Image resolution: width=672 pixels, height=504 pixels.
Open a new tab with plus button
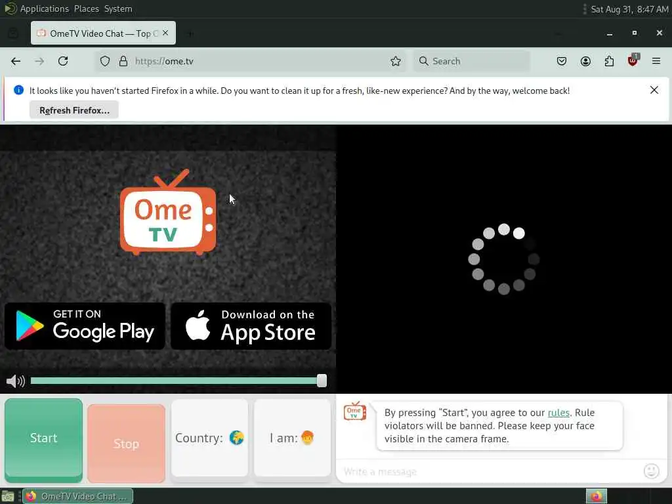[x=190, y=33]
